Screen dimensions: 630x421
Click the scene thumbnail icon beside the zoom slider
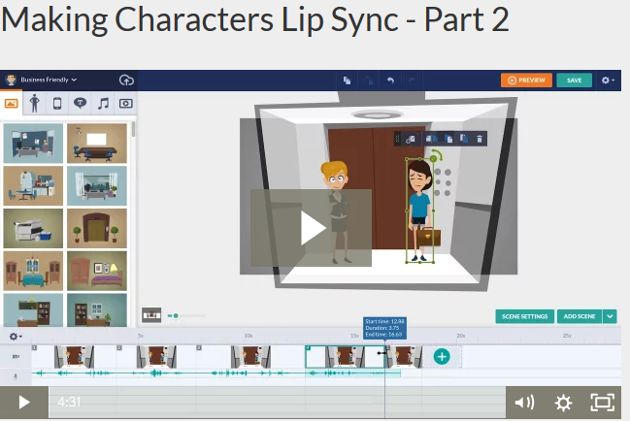pyautogui.click(x=151, y=315)
